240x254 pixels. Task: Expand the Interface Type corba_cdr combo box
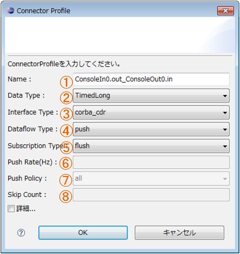click(151, 112)
